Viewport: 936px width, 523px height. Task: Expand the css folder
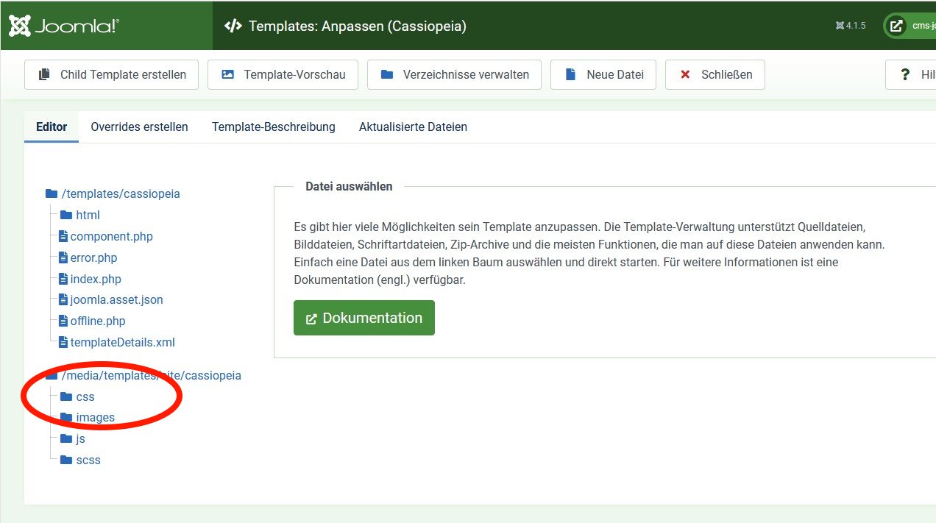[x=85, y=396]
